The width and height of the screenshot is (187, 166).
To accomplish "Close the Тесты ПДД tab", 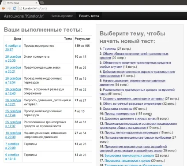I will [36, 3].
